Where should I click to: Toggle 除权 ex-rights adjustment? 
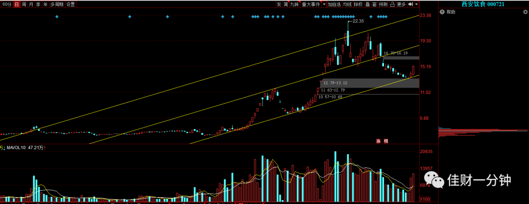358,4
